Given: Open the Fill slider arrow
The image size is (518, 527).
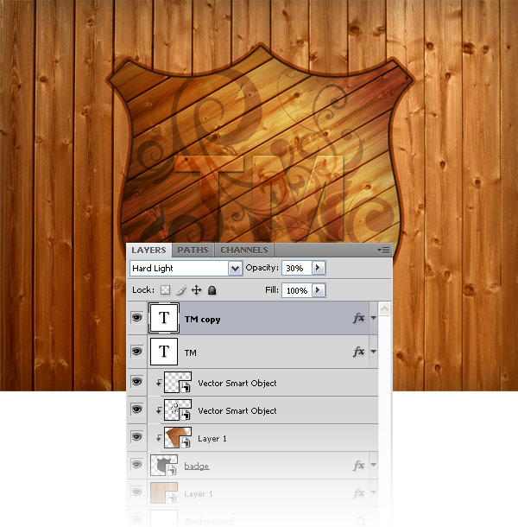Looking at the screenshot, I should pos(319,290).
